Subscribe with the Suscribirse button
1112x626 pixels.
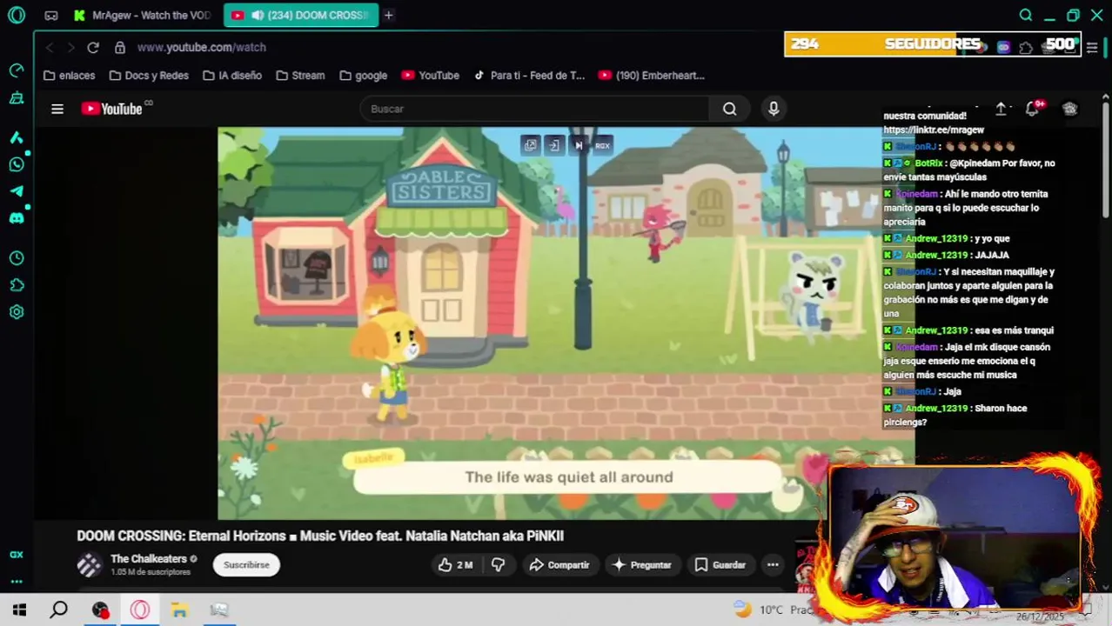[x=246, y=565]
